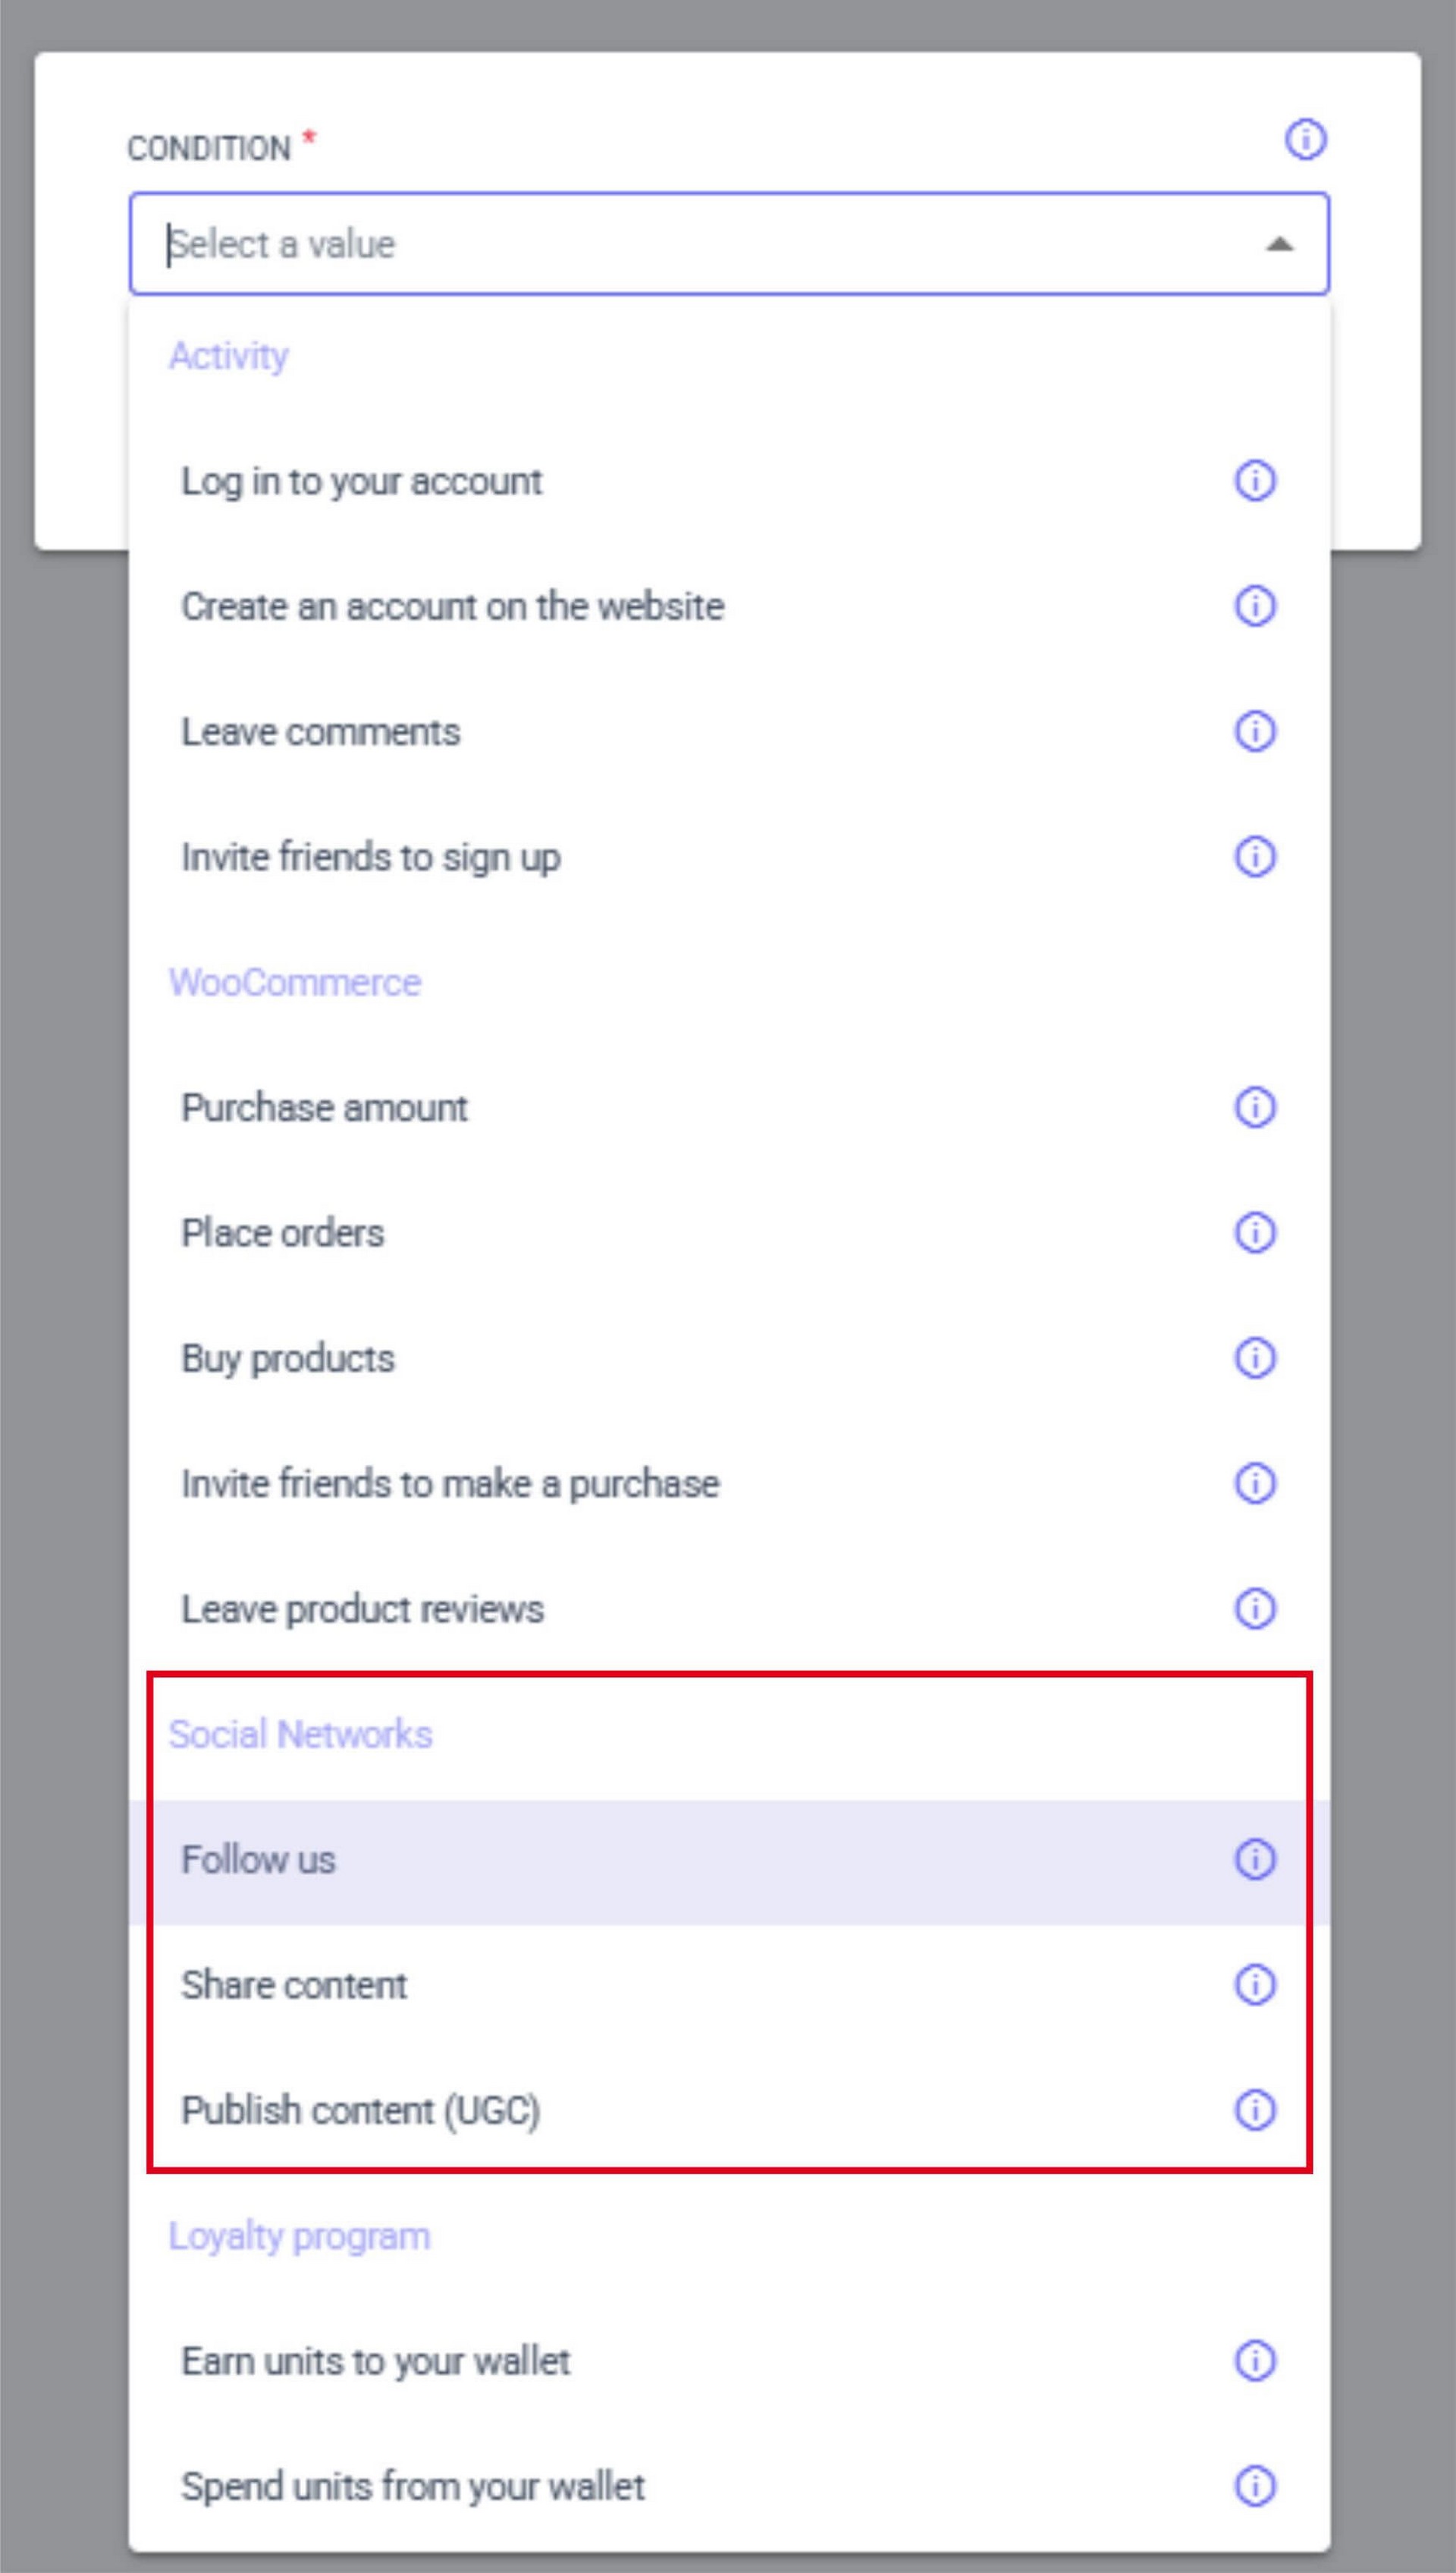
Task: Click info icon next to Buy products
Action: (x=1254, y=1358)
